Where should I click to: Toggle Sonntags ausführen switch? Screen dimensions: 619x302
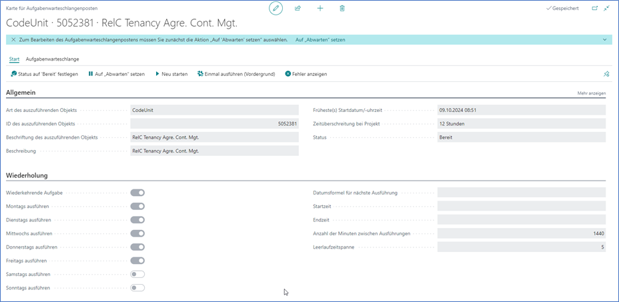coord(137,288)
